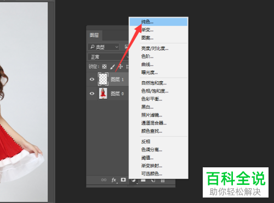Screen dimensions: 274x203
Task: Select 渐变映射 (Gradient Map) adjustment
Action: pos(158,166)
